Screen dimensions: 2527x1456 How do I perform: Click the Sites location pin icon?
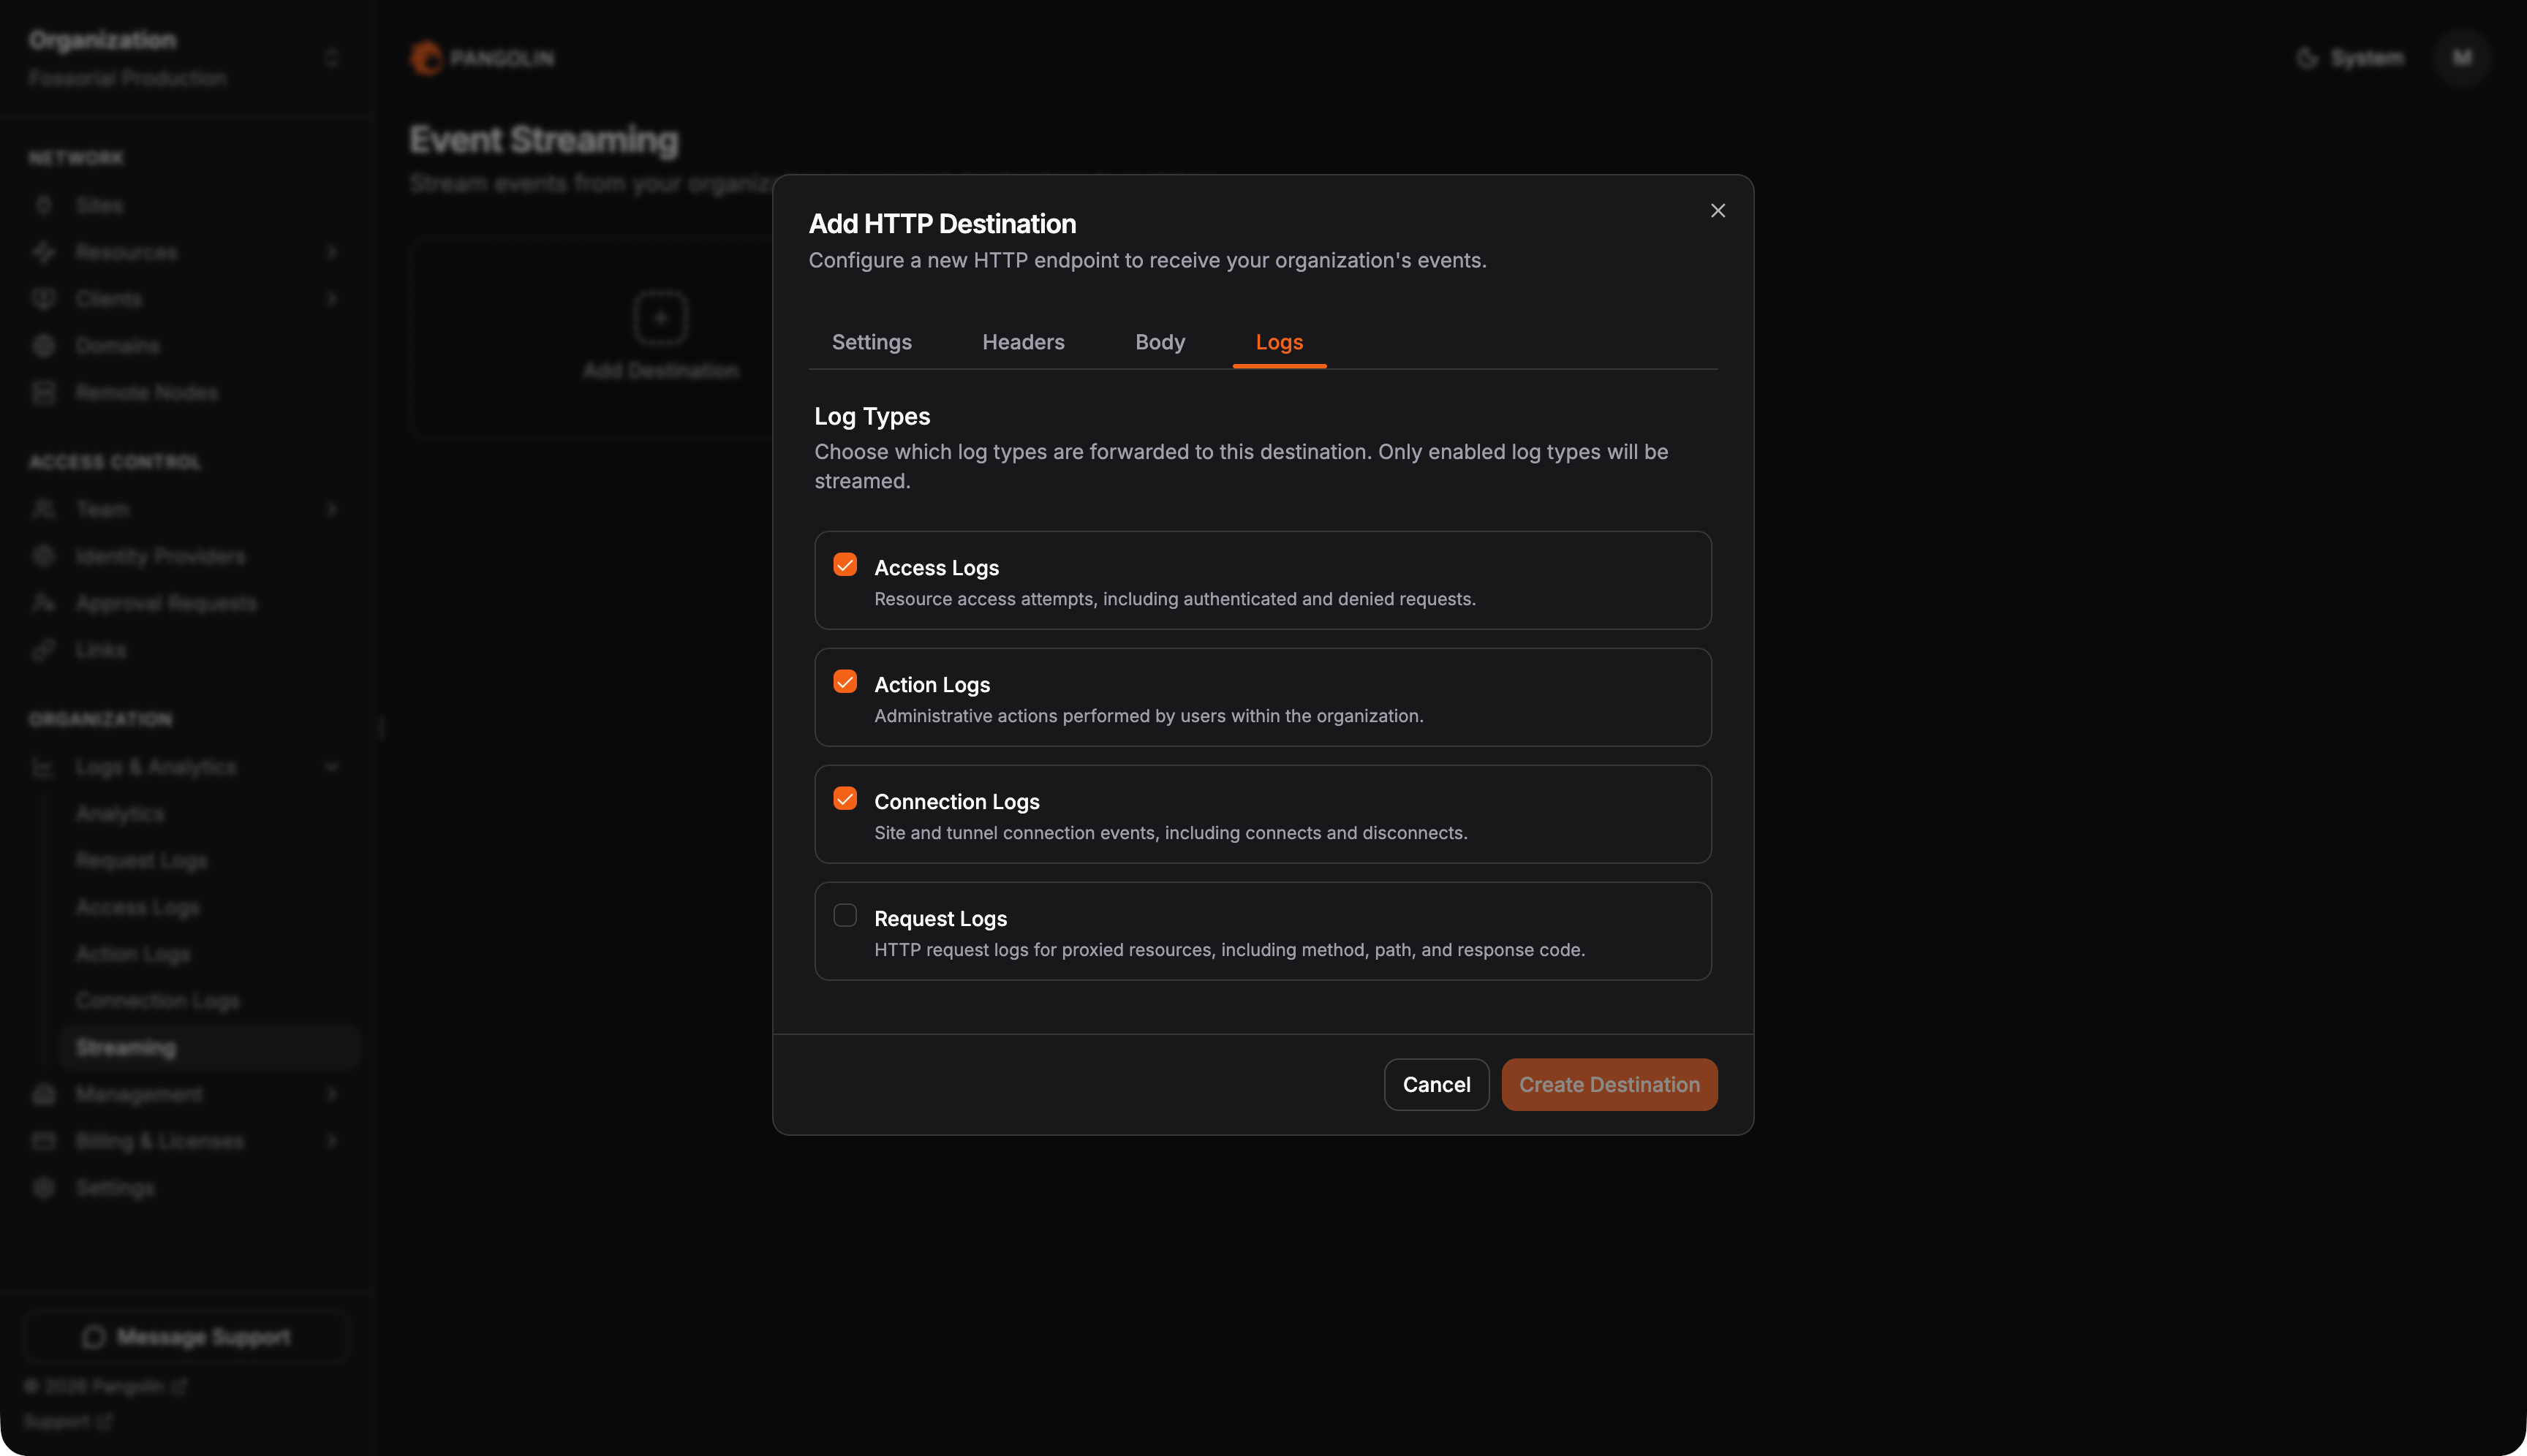click(43, 205)
